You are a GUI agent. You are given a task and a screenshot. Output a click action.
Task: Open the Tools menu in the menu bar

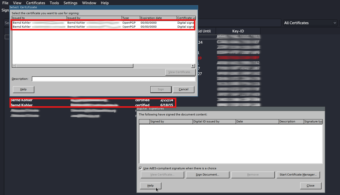tap(54, 3)
